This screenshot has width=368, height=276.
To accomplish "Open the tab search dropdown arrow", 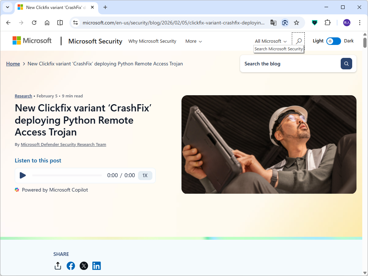I will pyautogui.click(x=8, y=7).
